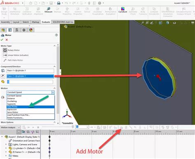The height and width of the screenshot is (159, 195).
Task: Click the Print icon in the top toolbar
Action: tap(59, 3)
